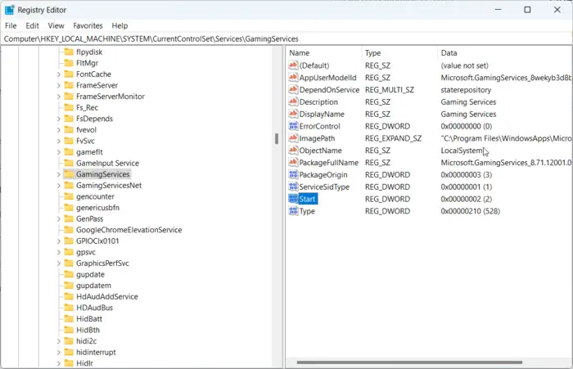This screenshot has height=369, width=573.
Task: Expand the FontCache key
Action: point(59,74)
